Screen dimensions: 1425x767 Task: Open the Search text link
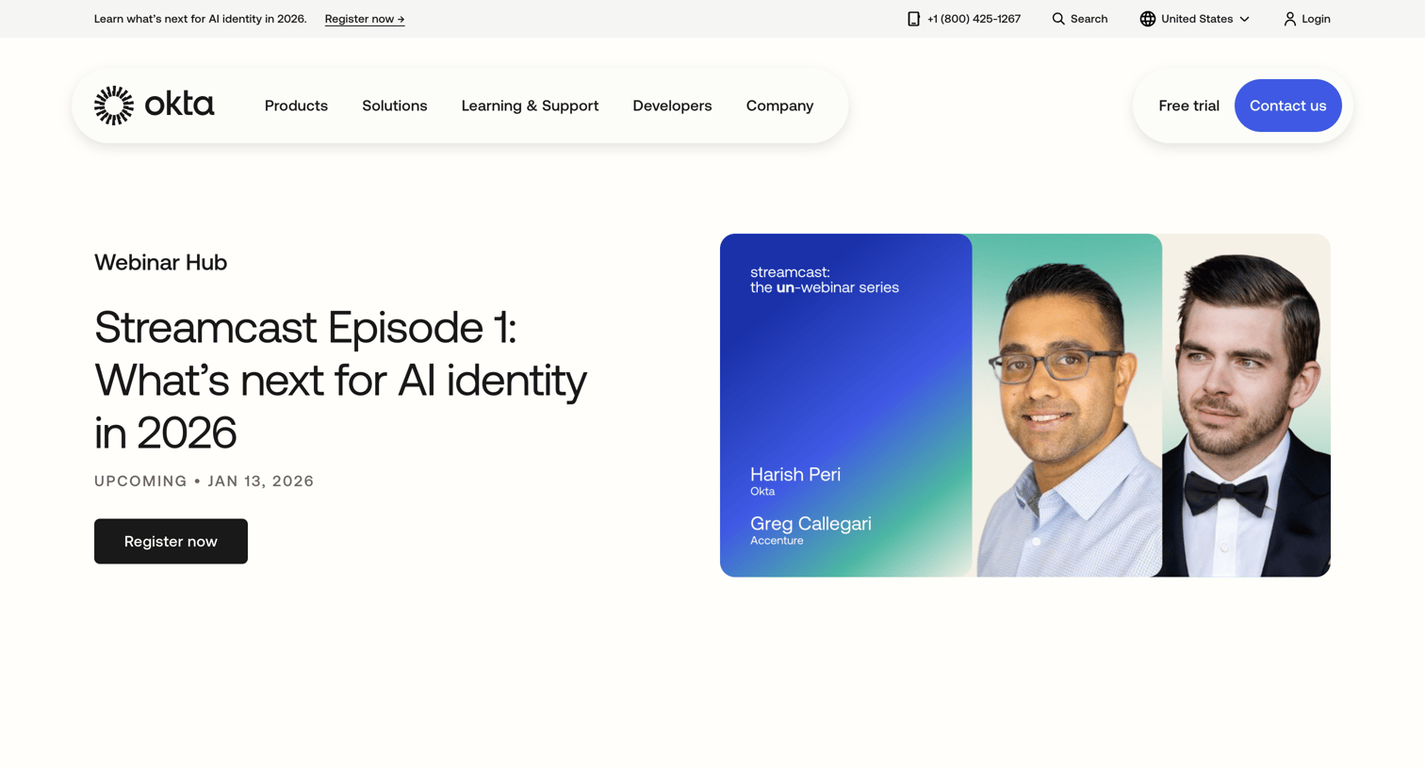pos(1089,19)
